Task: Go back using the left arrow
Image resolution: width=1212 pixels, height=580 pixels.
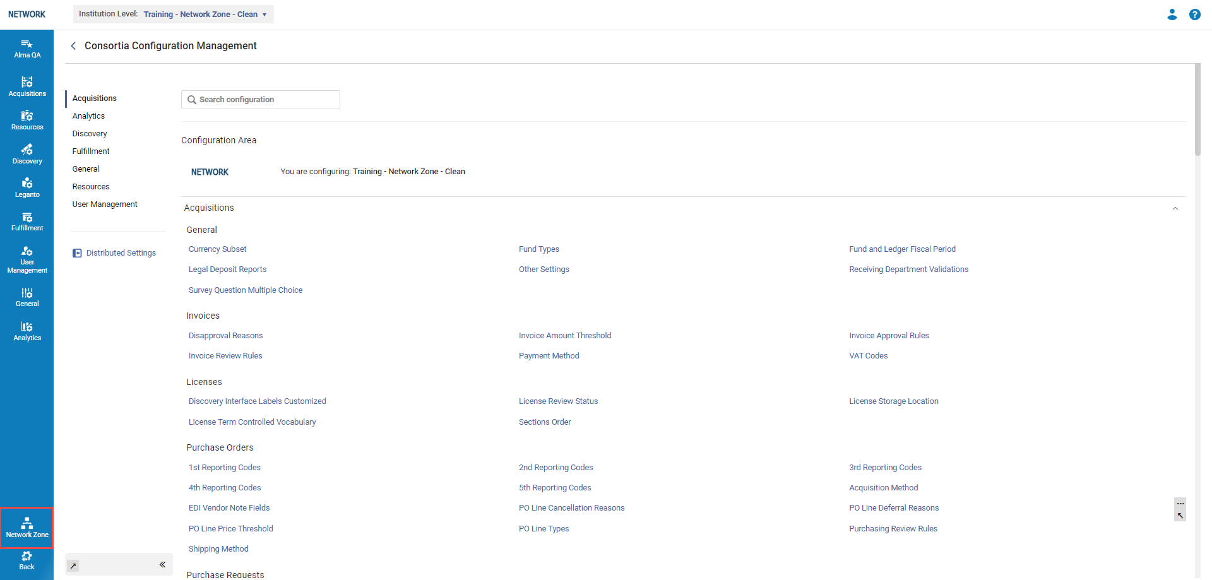Action: [x=73, y=46]
